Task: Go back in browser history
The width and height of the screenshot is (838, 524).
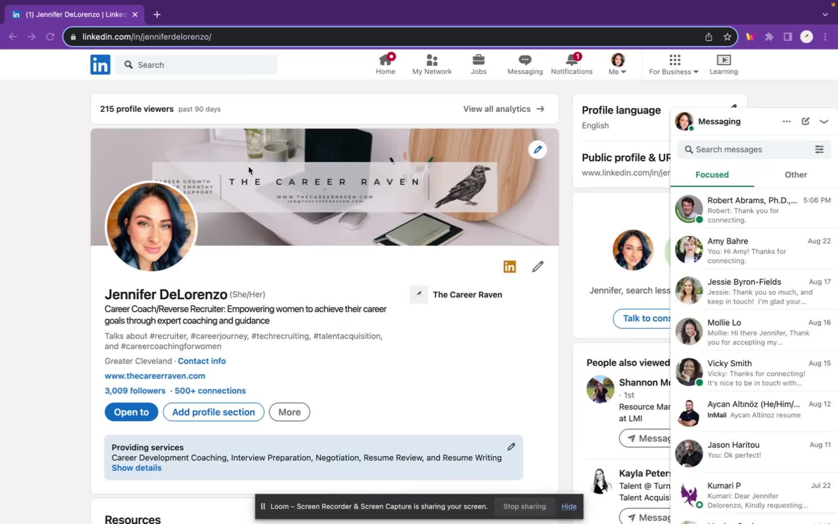Action: pos(13,37)
